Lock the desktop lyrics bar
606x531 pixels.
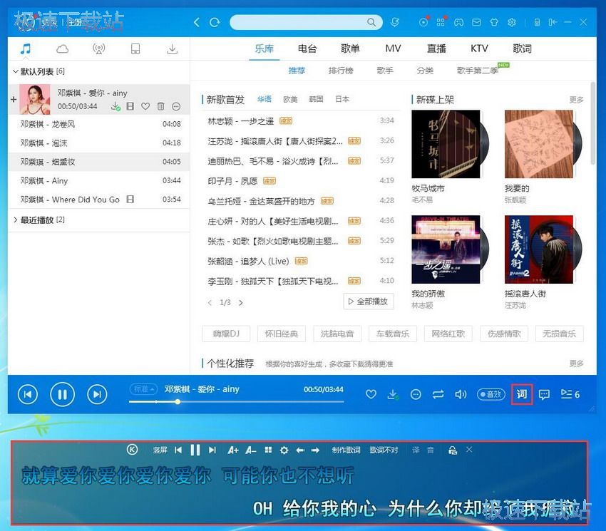pos(453,450)
